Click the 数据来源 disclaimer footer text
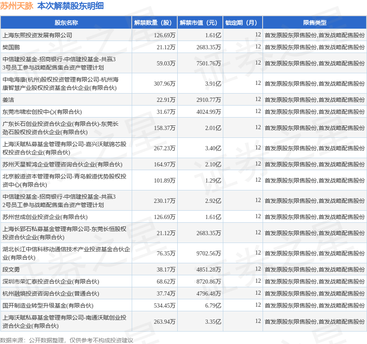 67,340
